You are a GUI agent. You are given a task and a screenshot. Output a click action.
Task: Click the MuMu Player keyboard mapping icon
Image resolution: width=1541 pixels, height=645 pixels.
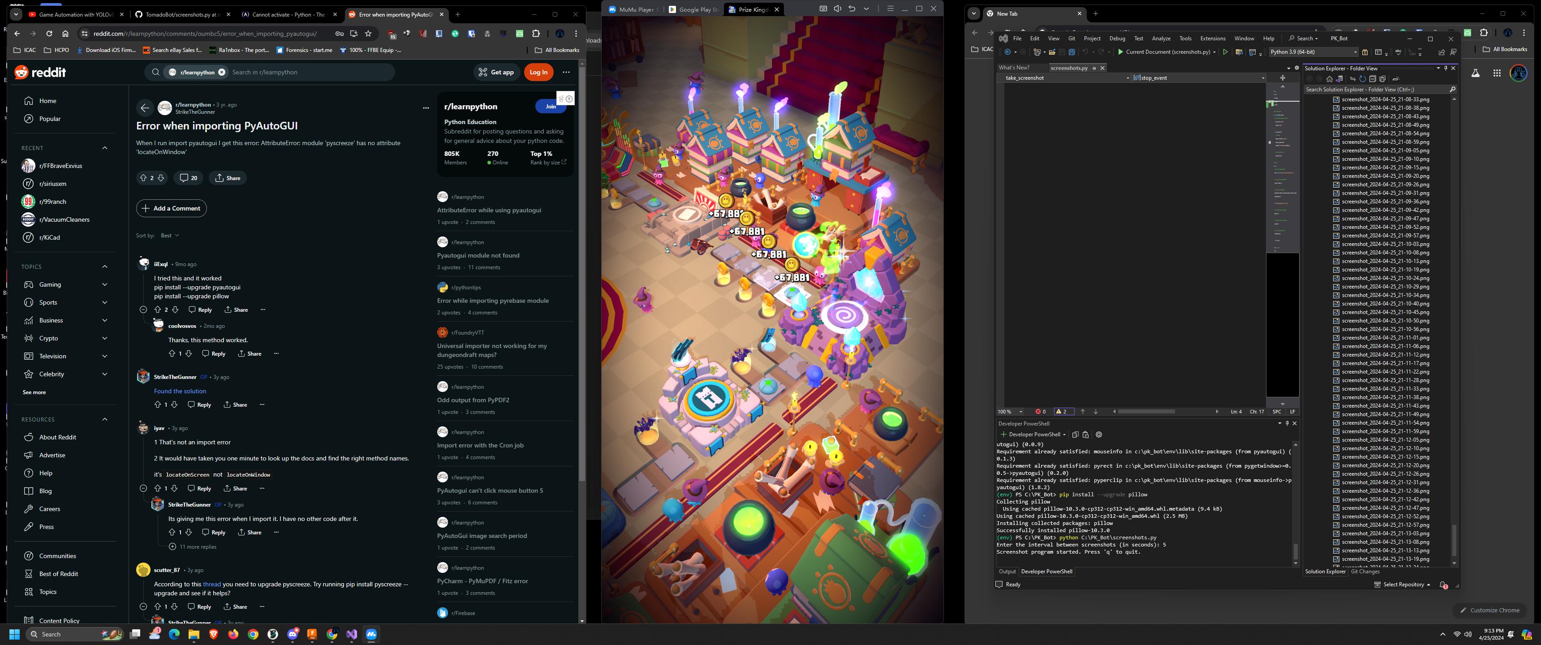[x=823, y=9]
